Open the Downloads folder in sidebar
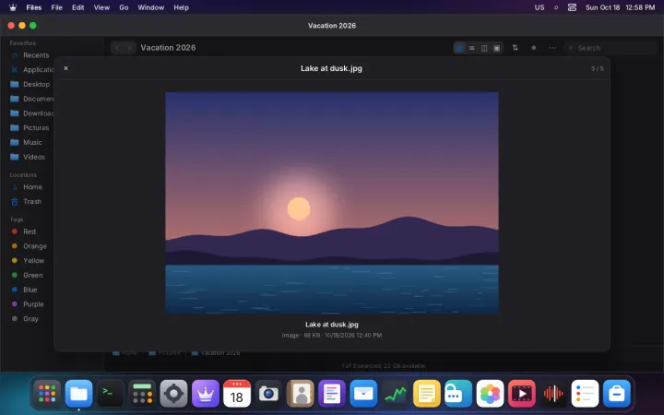Screen dimensions: 664x415 (x=31, y=113)
